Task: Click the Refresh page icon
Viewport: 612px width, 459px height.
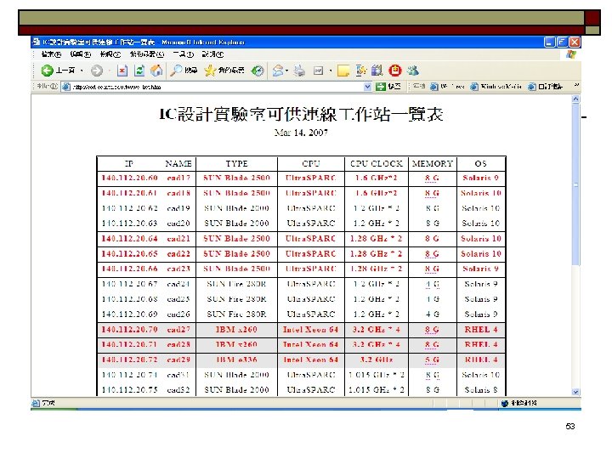Action: point(139,71)
